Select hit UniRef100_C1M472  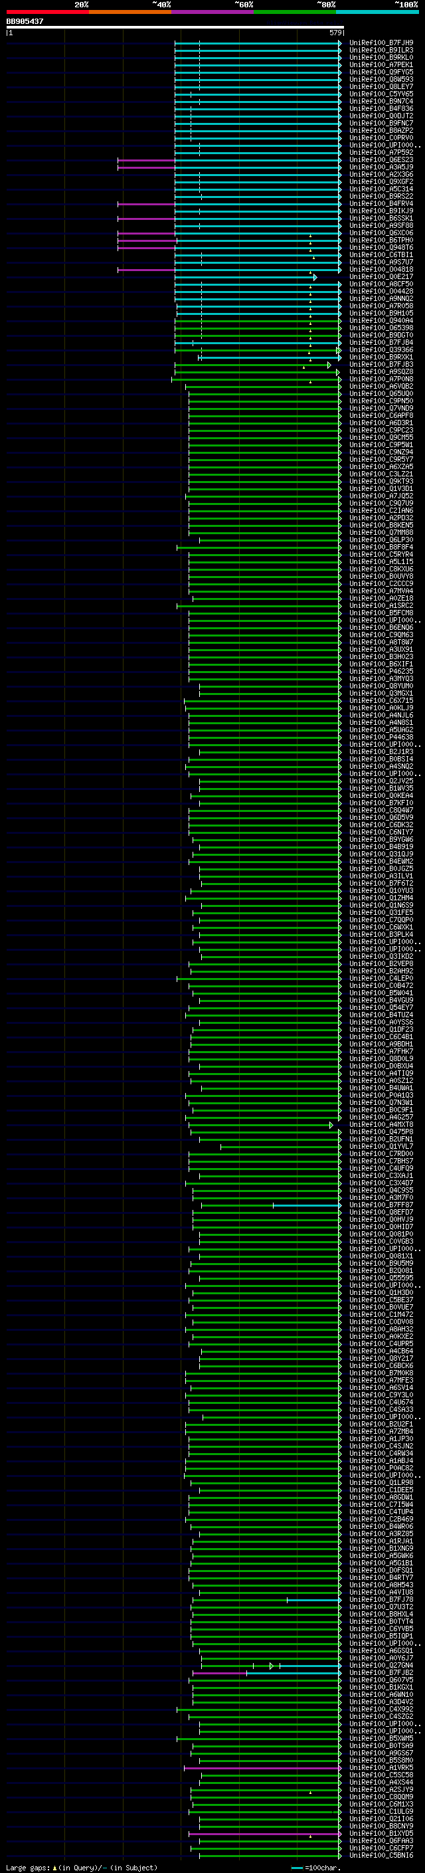(x=381, y=1315)
